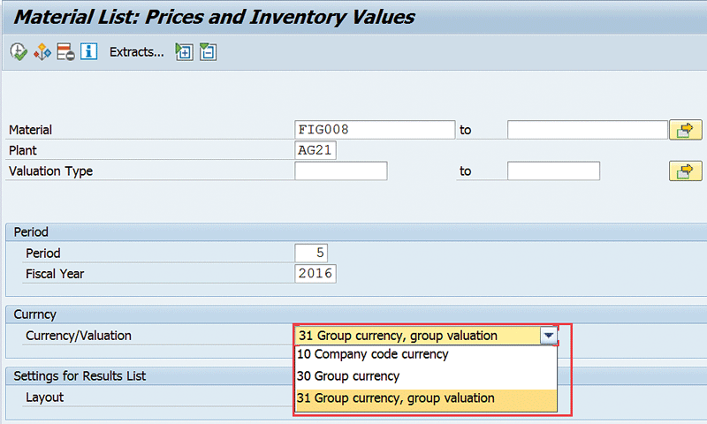The height and width of the screenshot is (424, 707).
Task: Open the blue Information icon
Action: [x=88, y=52]
